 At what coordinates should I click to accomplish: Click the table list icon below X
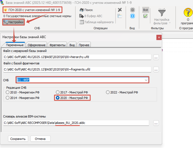click(x=120, y=16)
